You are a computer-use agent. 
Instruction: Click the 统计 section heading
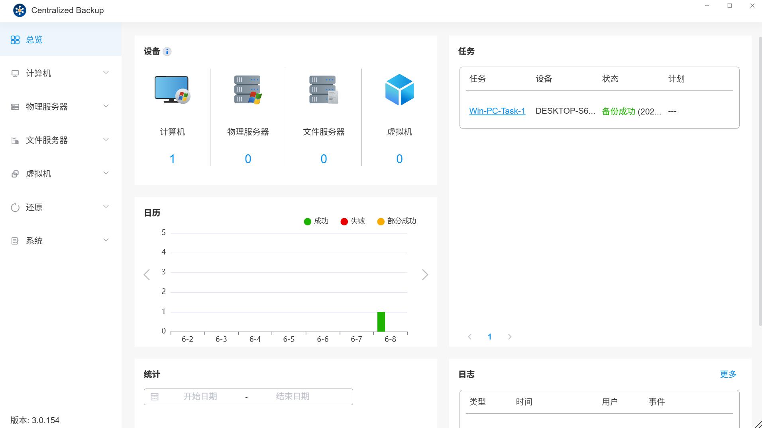[152, 375]
